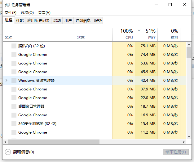Collapse to 简略信息 using the up-arrow icon
This screenshot has height=162, width=194.
(x=8, y=152)
